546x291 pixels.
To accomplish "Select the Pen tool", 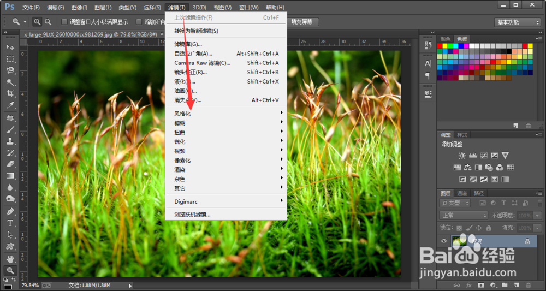I will 10,212.
